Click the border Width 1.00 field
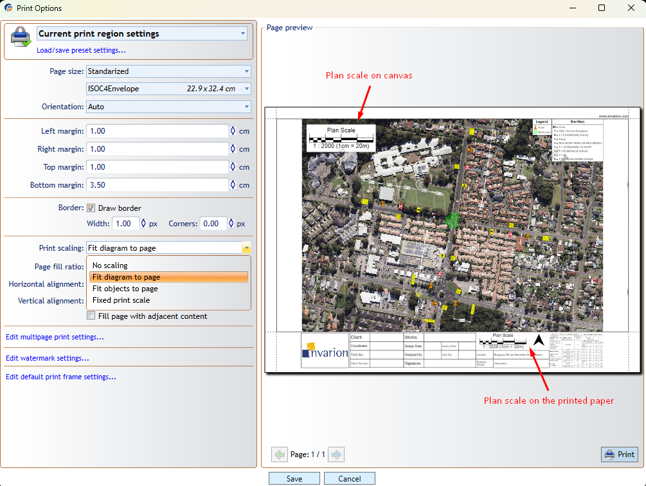646x486 pixels. pyautogui.click(x=125, y=223)
